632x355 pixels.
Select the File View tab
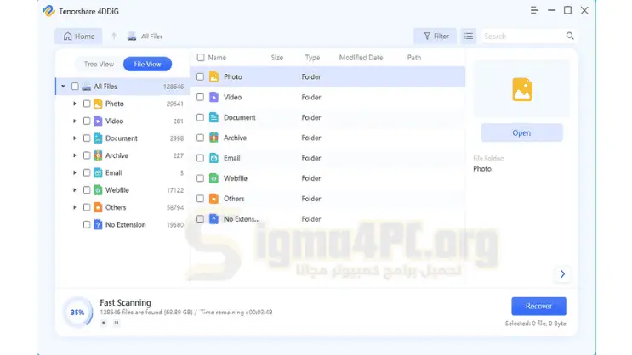coord(147,64)
